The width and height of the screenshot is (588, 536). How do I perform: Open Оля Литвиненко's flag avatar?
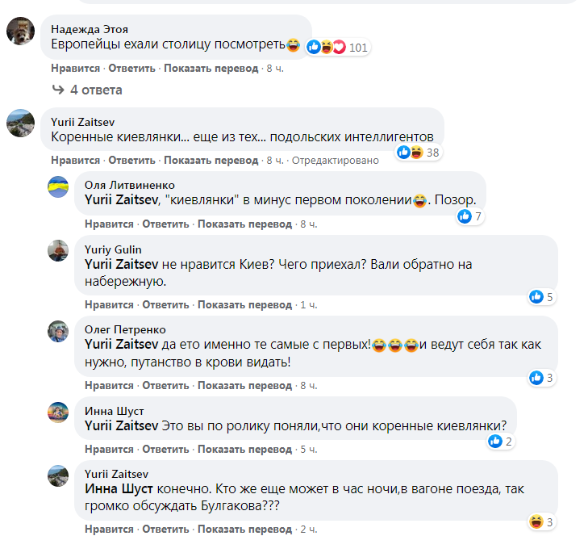coord(57,186)
